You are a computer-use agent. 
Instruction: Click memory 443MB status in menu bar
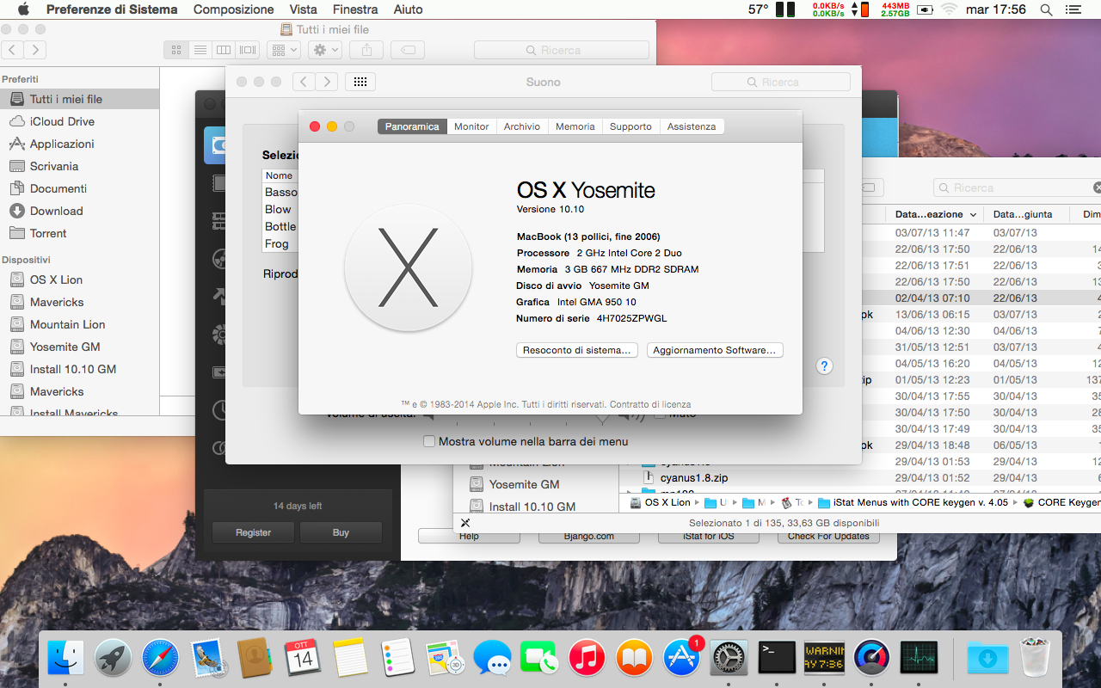[895, 9]
